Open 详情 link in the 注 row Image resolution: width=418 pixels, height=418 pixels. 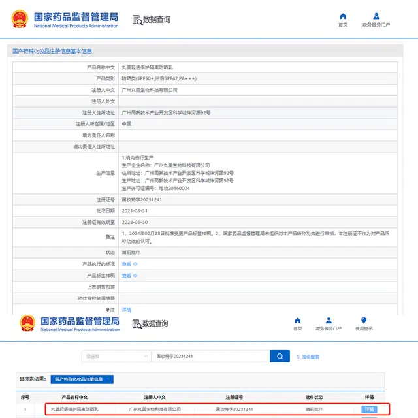pos(127,310)
